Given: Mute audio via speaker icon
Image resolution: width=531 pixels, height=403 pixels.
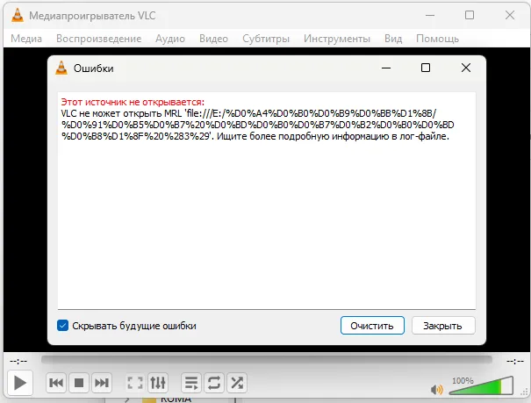Looking at the screenshot, I should 437,390.
